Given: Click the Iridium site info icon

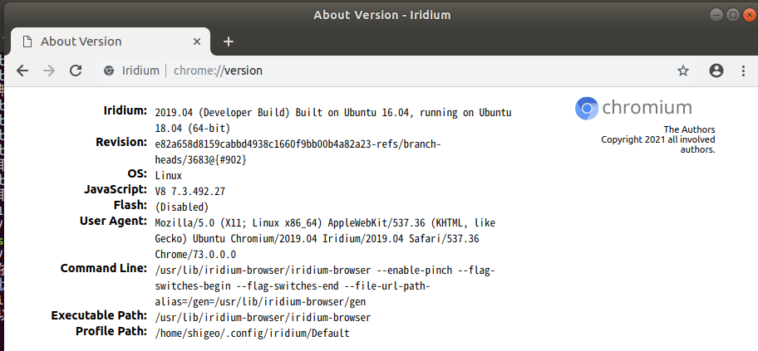Looking at the screenshot, I should 109,71.
